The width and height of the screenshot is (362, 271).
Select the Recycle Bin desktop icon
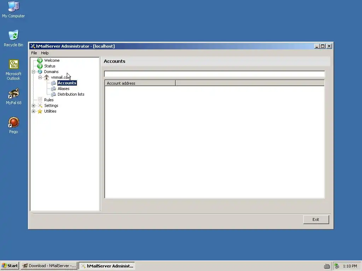(x=13, y=38)
